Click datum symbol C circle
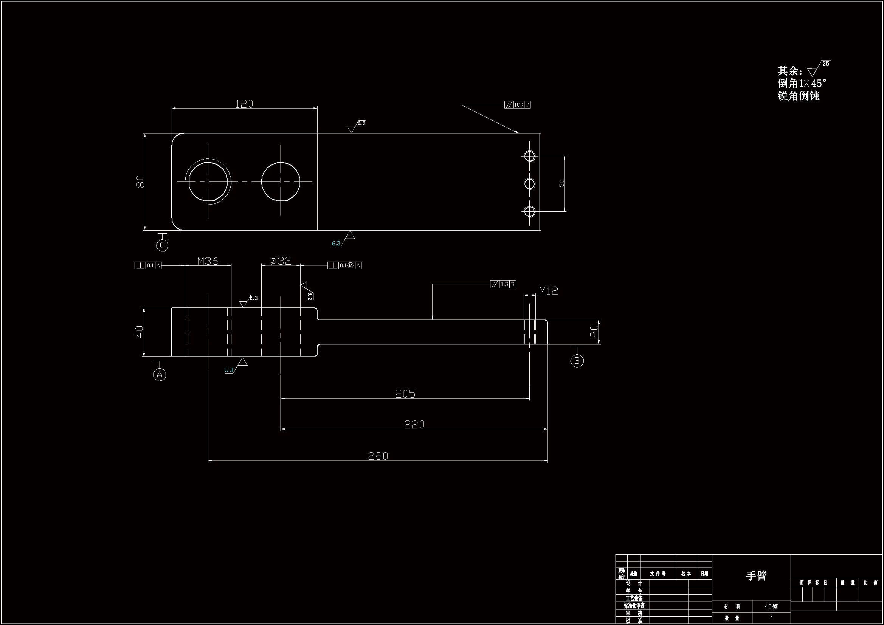The width and height of the screenshot is (884, 625). [x=162, y=245]
